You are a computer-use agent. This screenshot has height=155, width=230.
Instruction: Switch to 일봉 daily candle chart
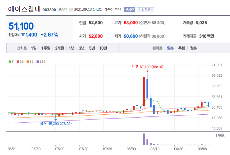pyautogui.click(x=170, y=48)
